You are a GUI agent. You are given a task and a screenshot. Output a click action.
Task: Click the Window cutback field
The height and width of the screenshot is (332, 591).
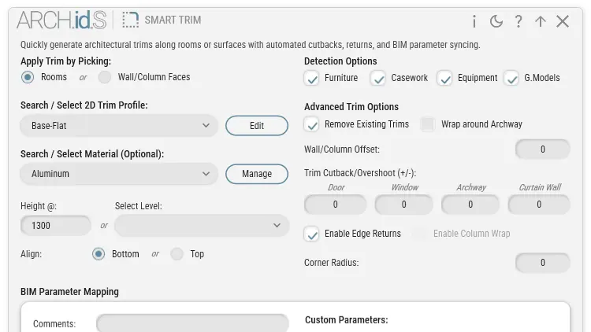(403, 205)
